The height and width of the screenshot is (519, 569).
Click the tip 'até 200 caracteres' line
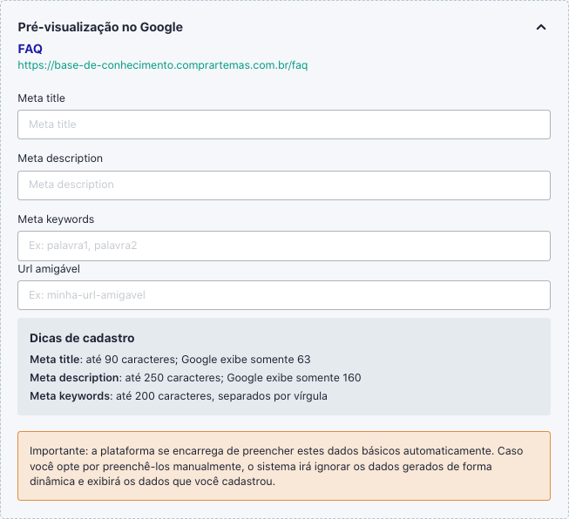click(179, 395)
